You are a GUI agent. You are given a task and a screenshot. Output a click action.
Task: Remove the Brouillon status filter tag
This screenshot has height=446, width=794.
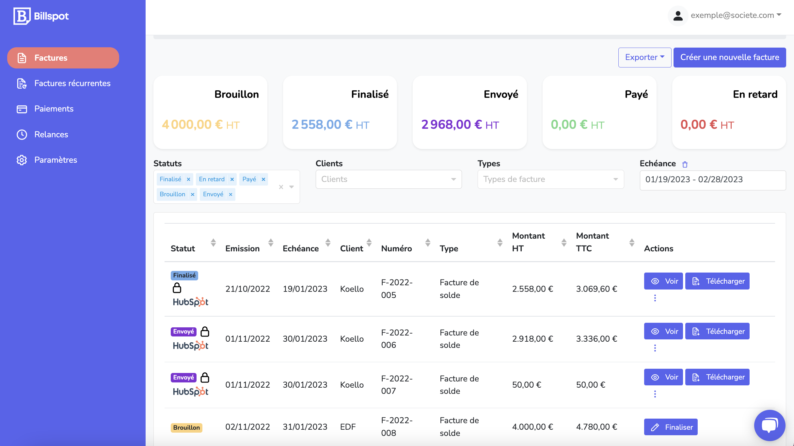coord(193,194)
